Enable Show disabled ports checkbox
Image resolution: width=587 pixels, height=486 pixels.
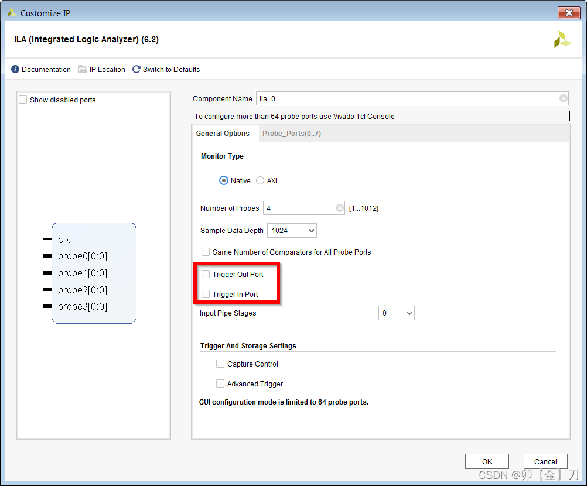point(23,100)
